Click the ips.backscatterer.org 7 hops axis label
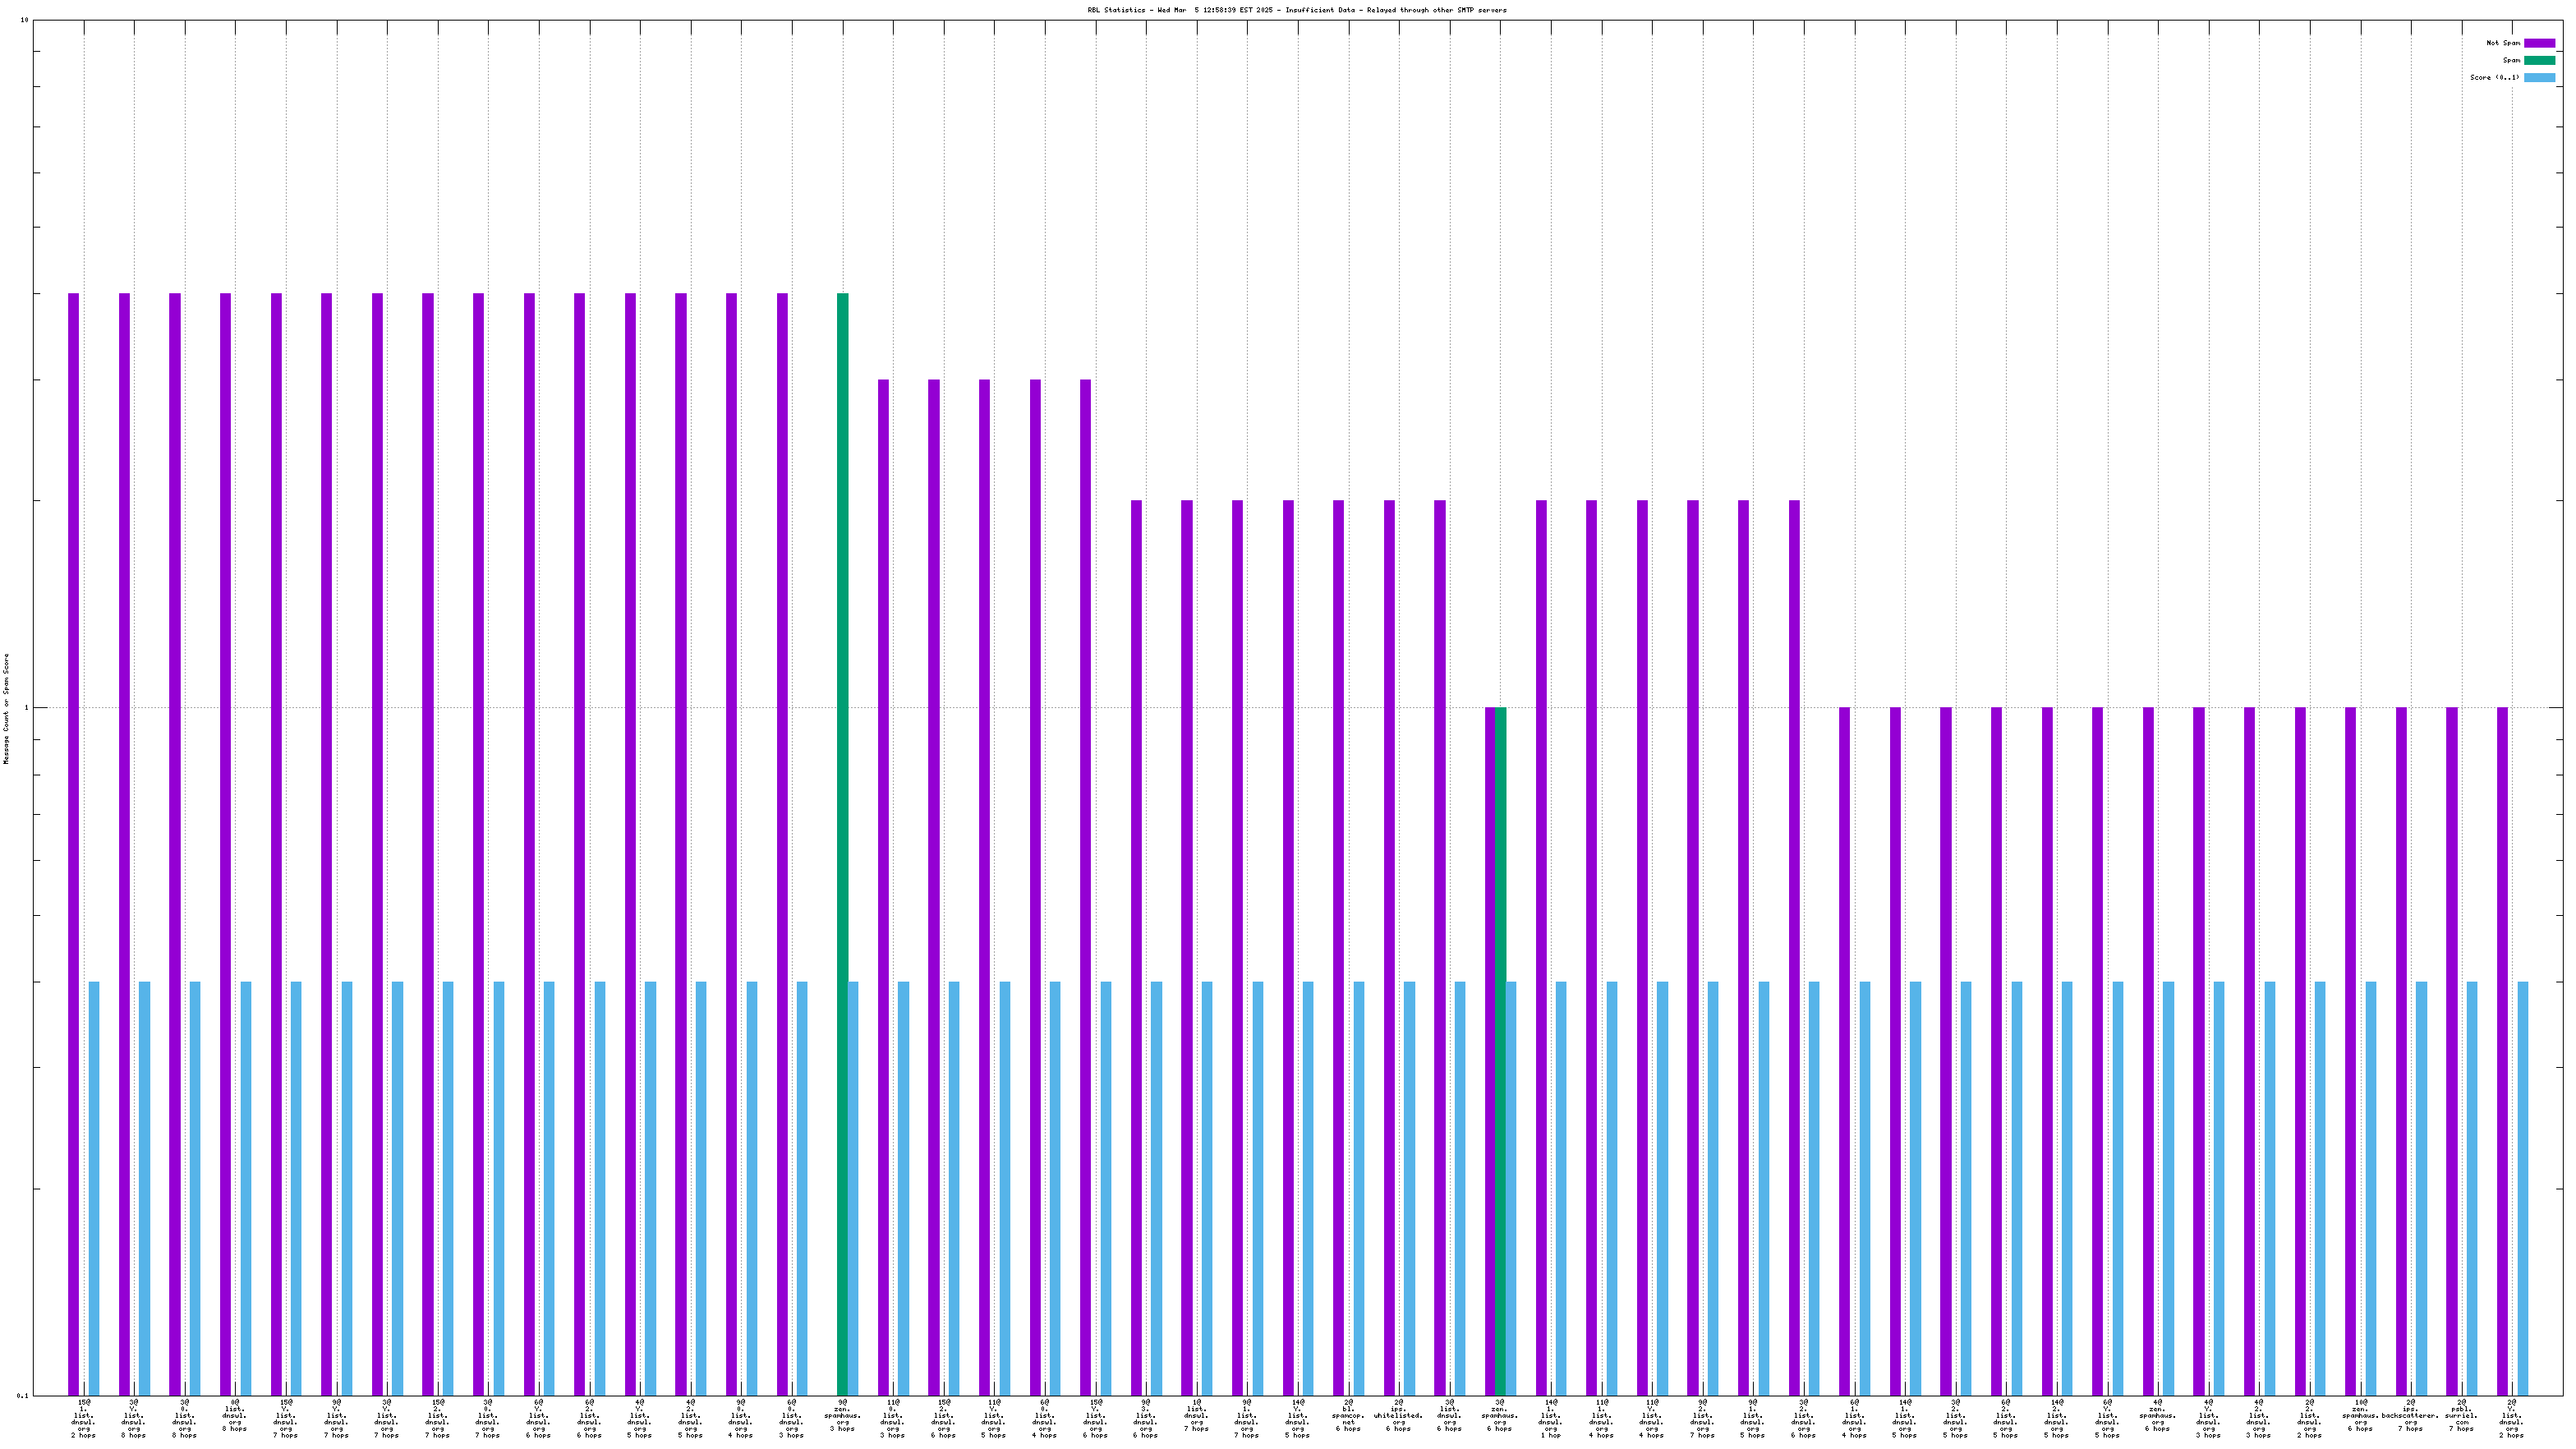Screen dimensions: 2576x1449 tap(2410, 1418)
